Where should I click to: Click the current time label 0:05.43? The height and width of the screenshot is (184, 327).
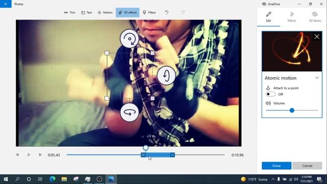[54, 155]
